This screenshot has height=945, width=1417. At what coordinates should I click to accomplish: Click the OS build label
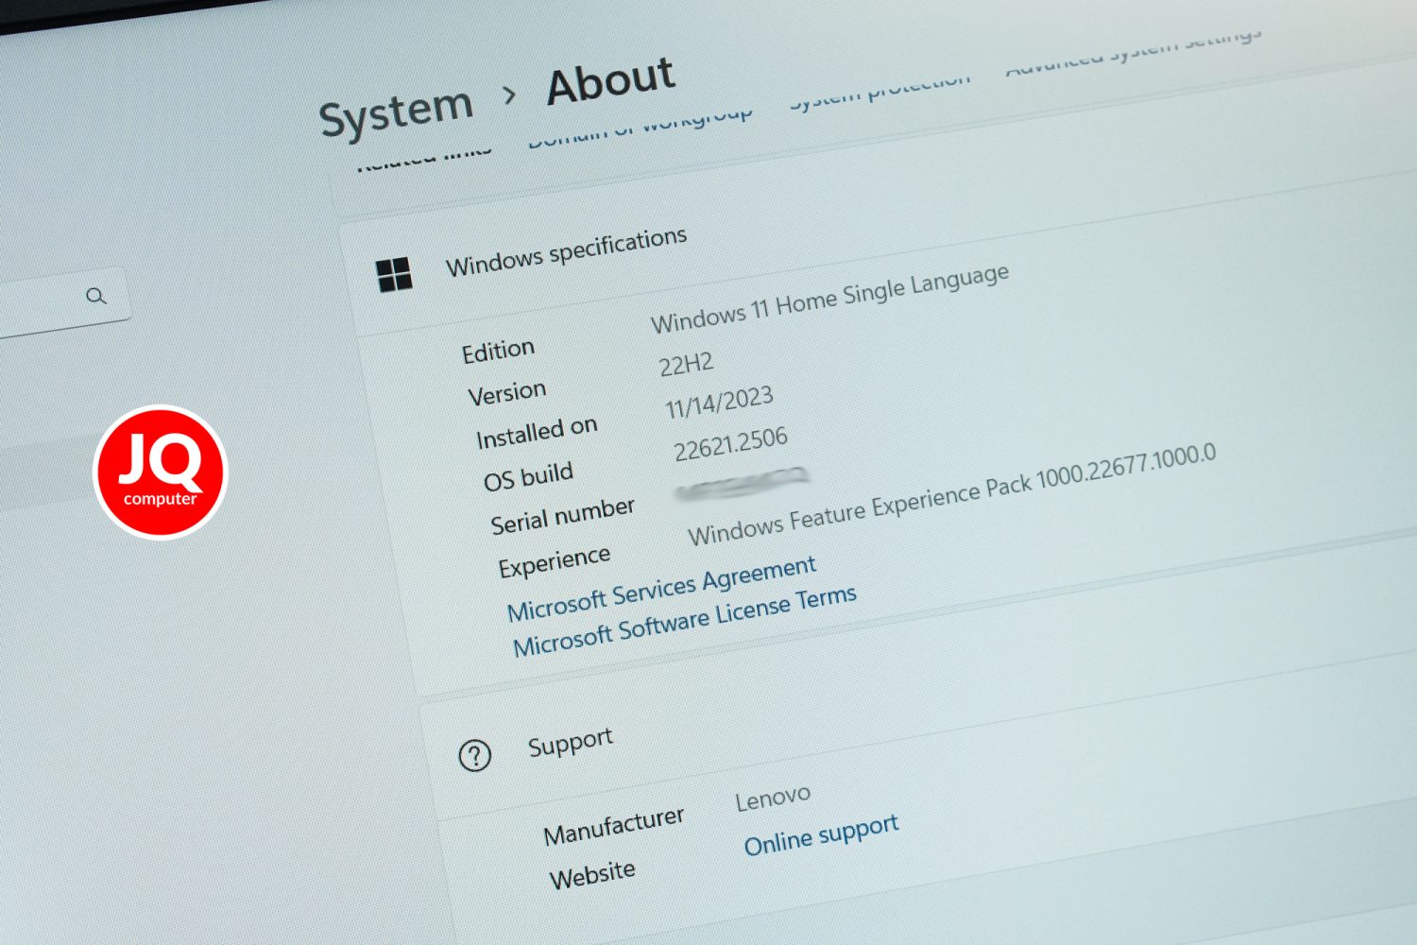click(528, 477)
